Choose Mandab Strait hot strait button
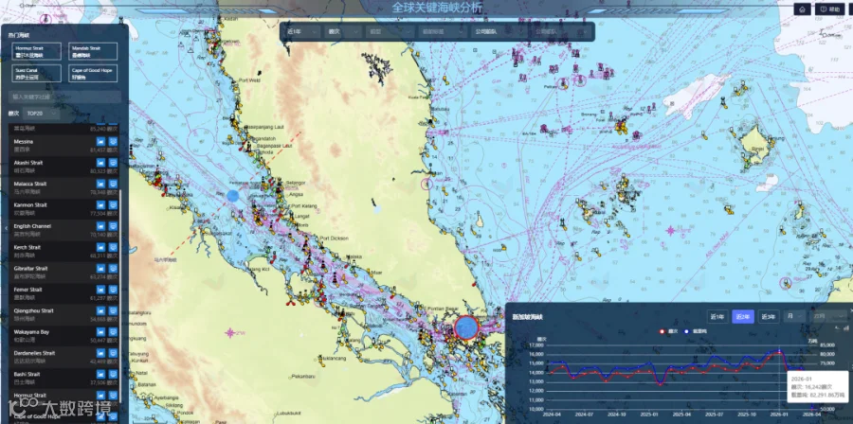The width and height of the screenshot is (853, 424). pos(94,51)
